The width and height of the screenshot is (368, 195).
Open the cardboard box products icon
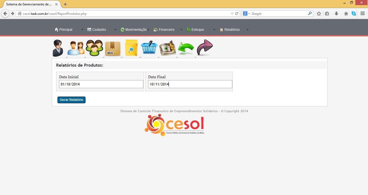click(113, 49)
